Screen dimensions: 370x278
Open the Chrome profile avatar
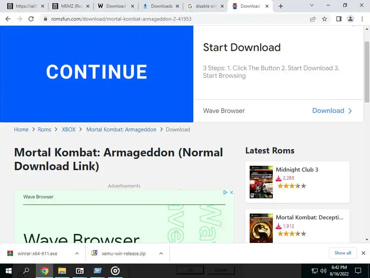[x=350, y=19]
